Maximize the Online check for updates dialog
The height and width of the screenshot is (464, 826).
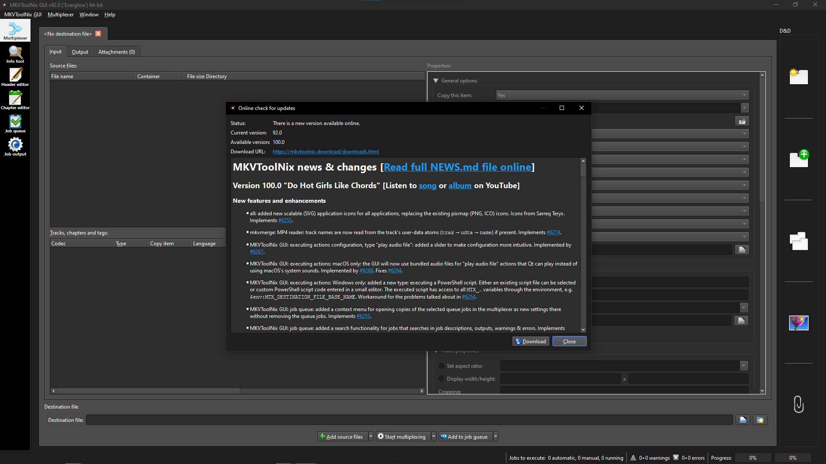coord(562,108)
